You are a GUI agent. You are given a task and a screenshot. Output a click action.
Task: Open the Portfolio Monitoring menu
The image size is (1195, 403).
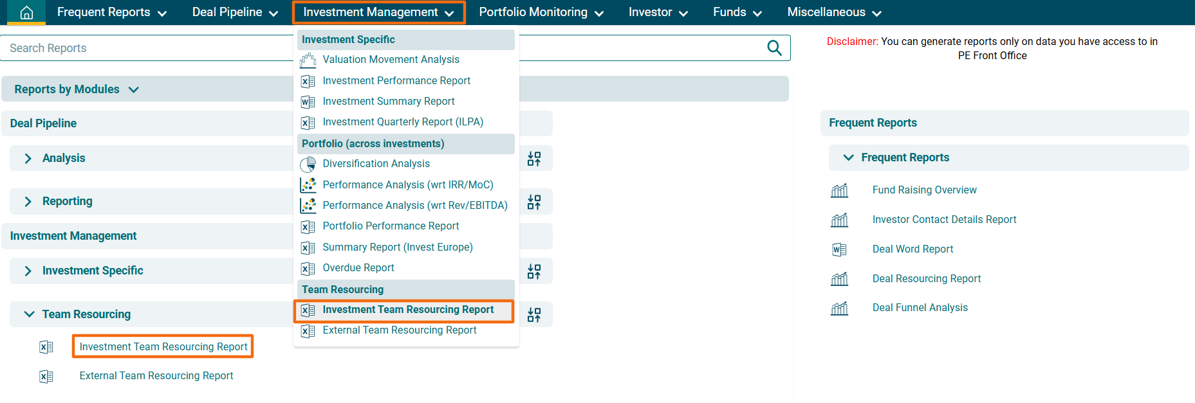point(541,12)
